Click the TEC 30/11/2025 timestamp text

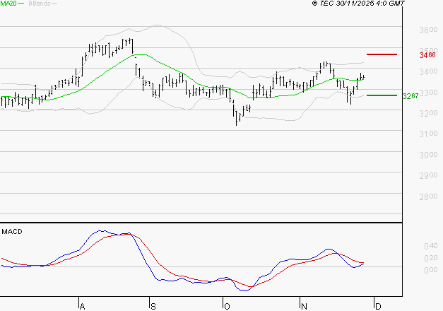[358, 4]
